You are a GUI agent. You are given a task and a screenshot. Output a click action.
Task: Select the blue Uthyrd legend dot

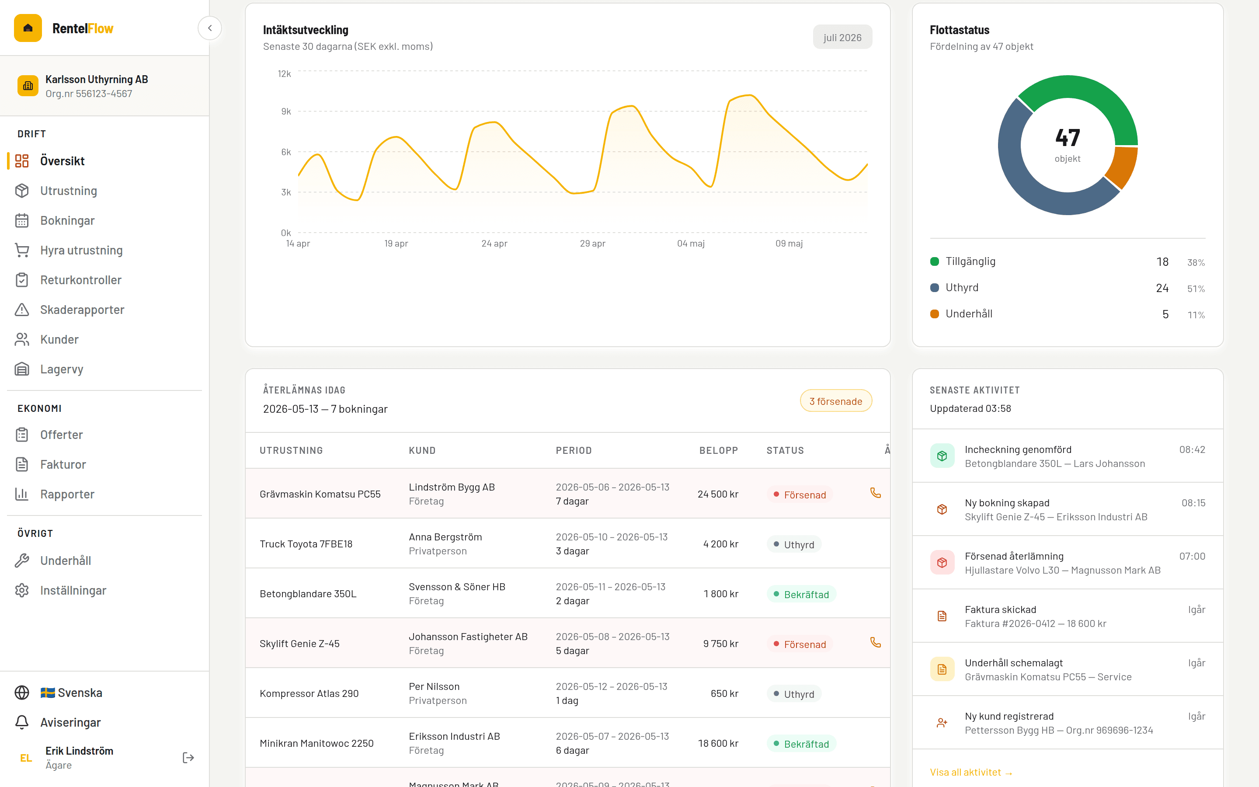coord(934,287)
